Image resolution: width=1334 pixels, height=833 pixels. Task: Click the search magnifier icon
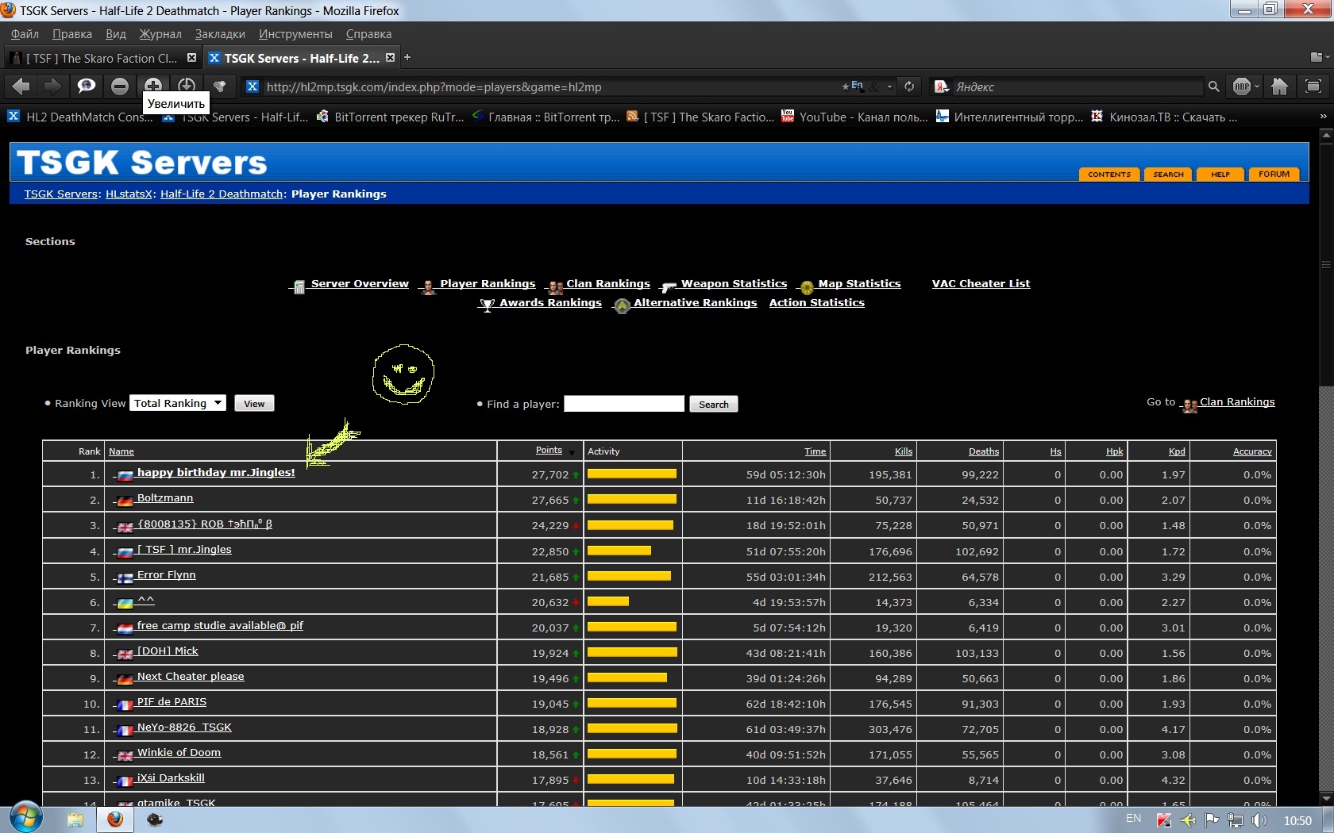point(1213,86)
